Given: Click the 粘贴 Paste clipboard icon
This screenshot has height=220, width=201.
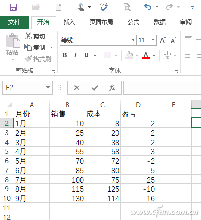Looking at the screenshot, I should (x=13, y=40).
